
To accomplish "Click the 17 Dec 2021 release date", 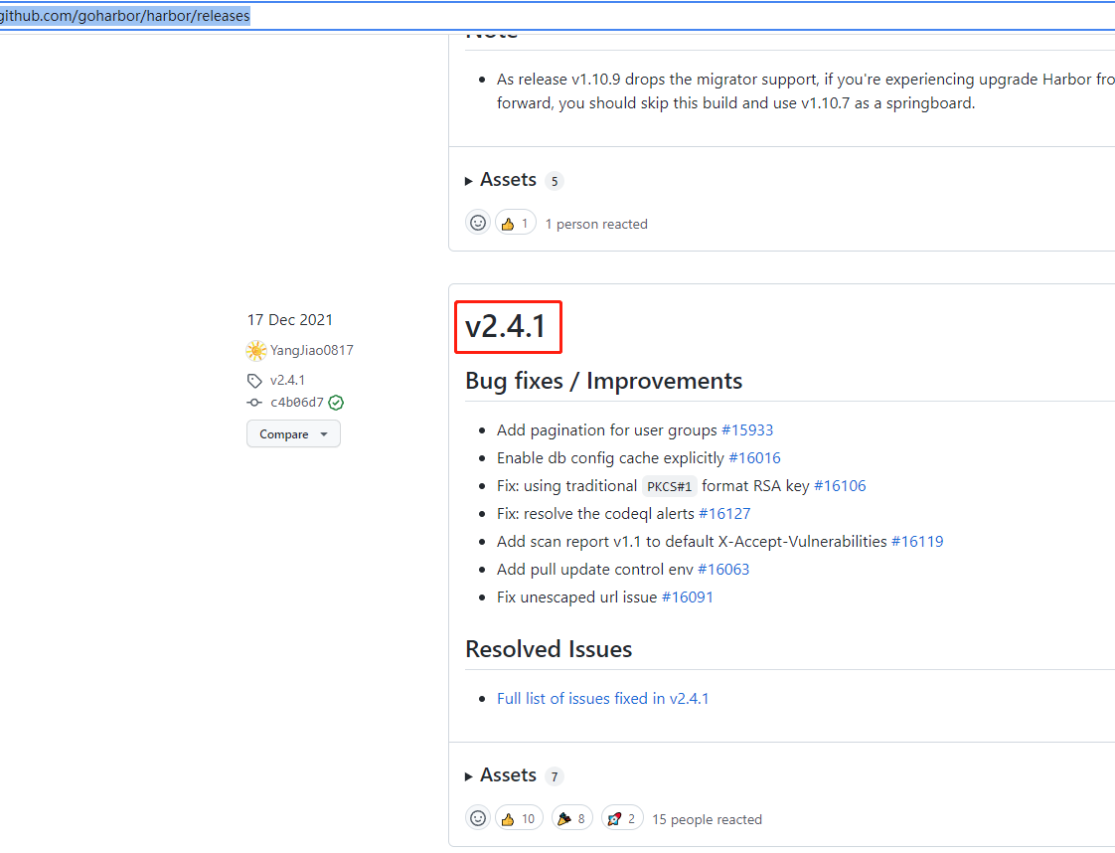I will [290, 319].
